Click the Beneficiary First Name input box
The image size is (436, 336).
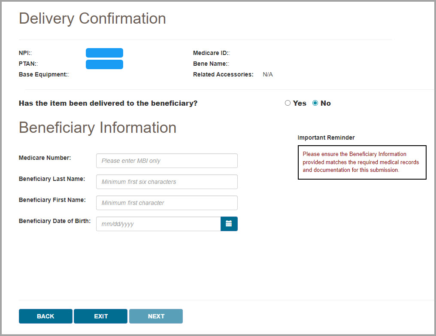[x=167, y=202]
